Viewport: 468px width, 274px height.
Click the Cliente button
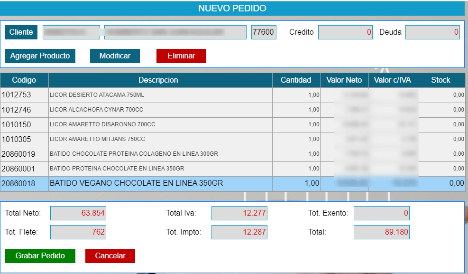click(21, 32)
